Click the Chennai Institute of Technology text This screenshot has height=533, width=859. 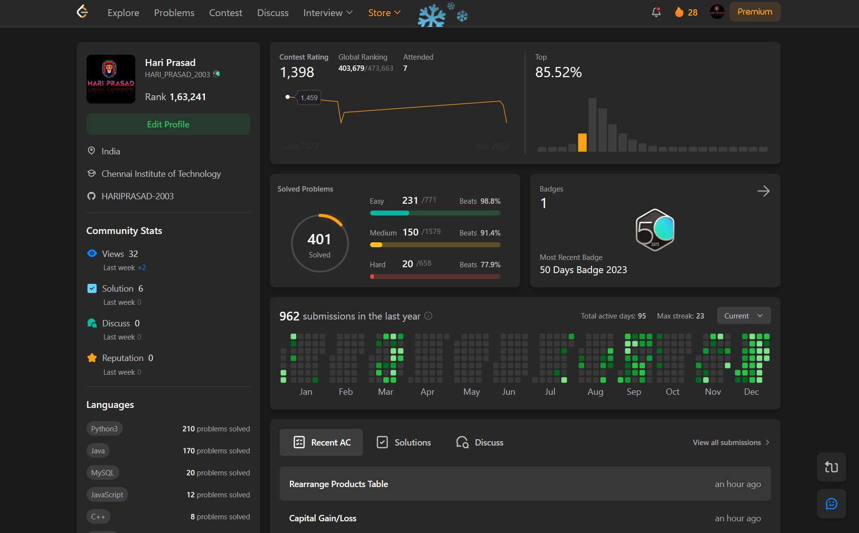161,173
